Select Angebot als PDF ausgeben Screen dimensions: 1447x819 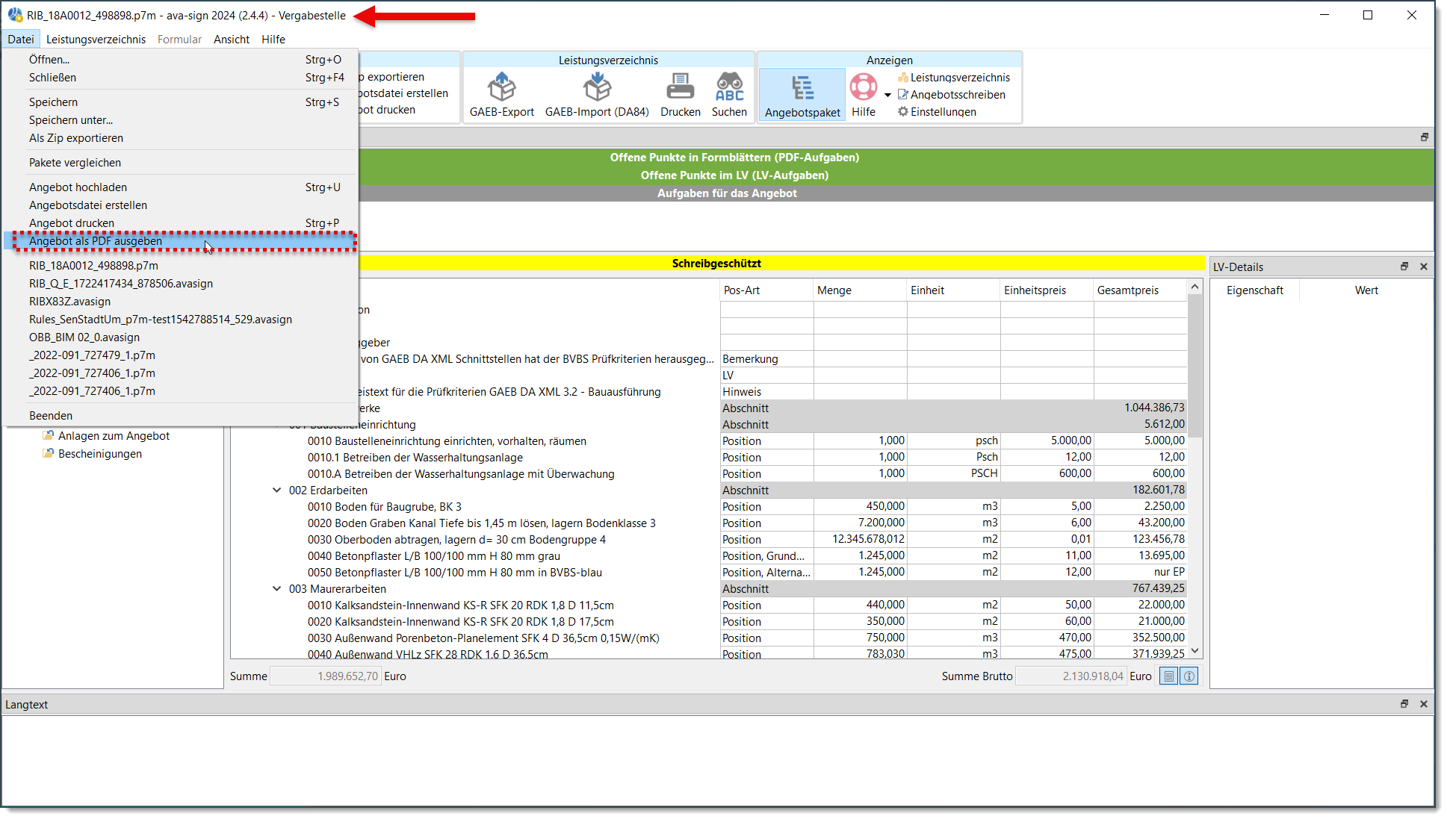tap(181, 241)
